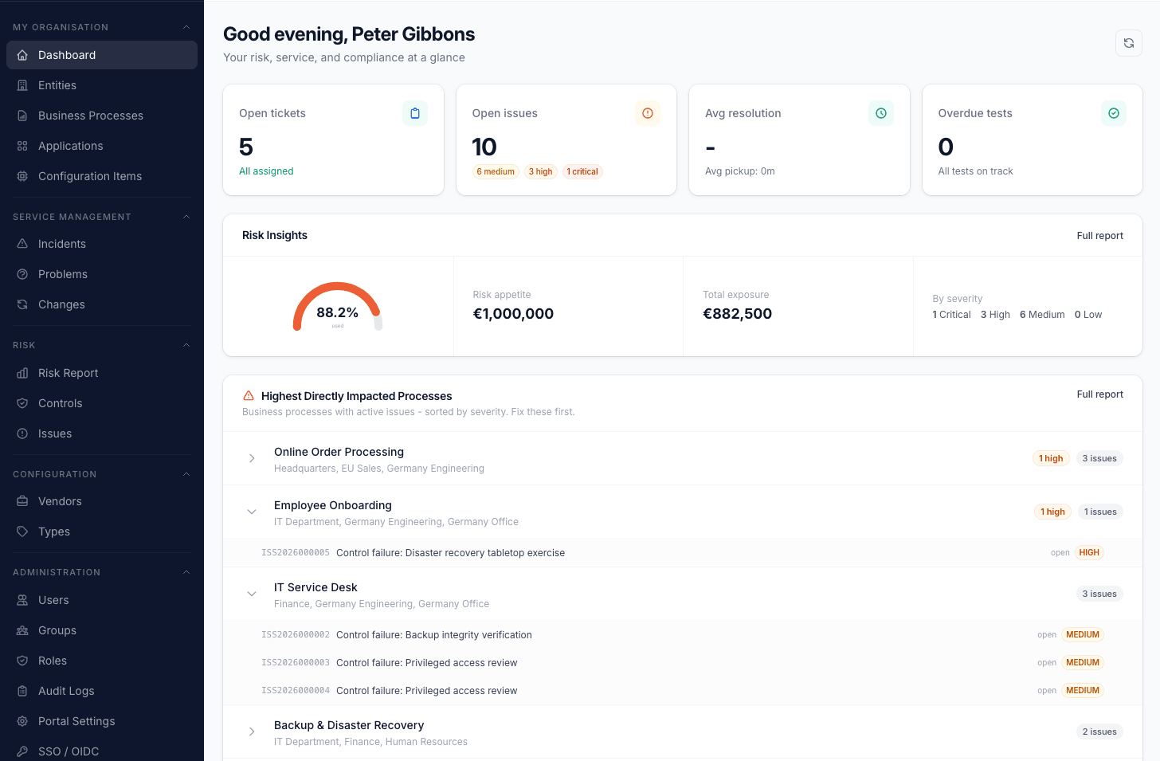Select Portal Settings in the sidebar
Image resolution: width=1160 pixels, height=761 pixels.
point(77,721)
